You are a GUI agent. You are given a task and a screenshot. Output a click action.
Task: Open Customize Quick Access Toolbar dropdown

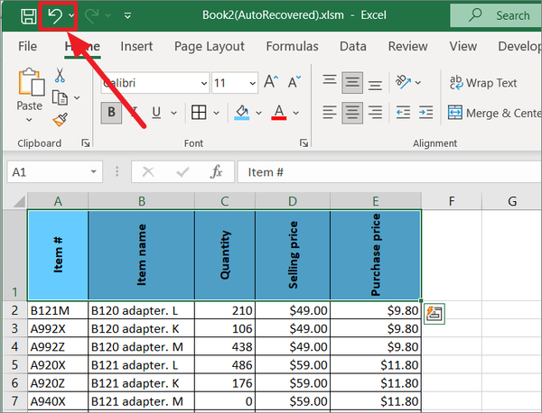point(127,15)
